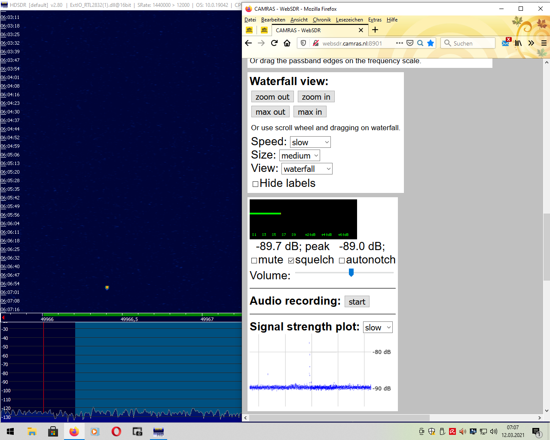Switch to first pinned tab
This screenshot has width=550, height=440.
[249, 30]
